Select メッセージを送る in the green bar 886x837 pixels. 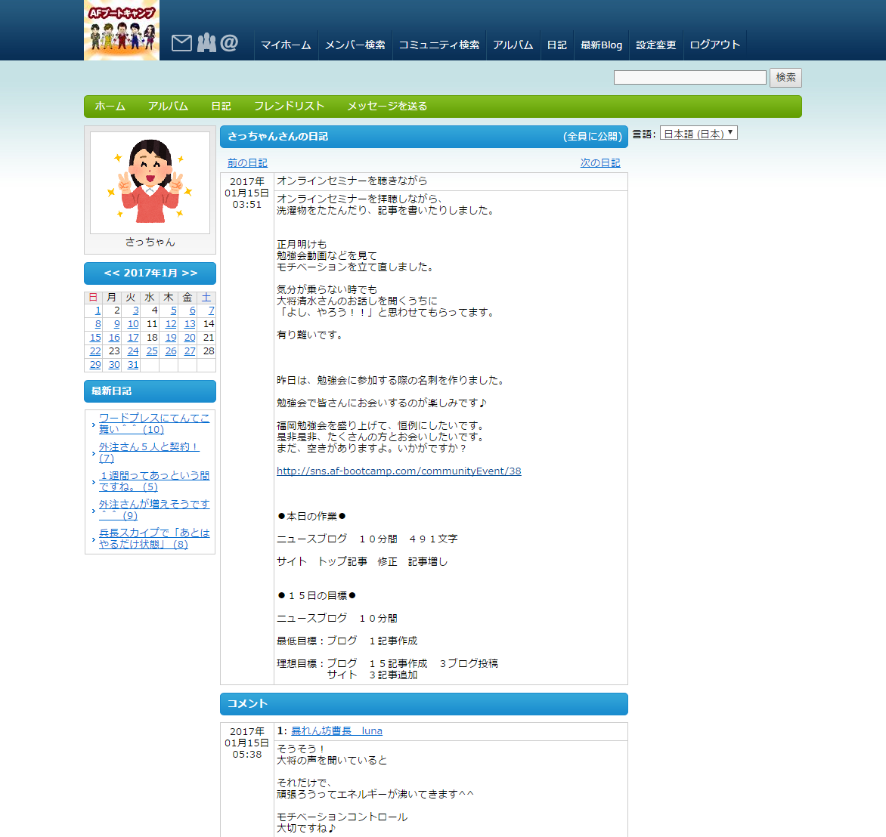pos(387,107)
